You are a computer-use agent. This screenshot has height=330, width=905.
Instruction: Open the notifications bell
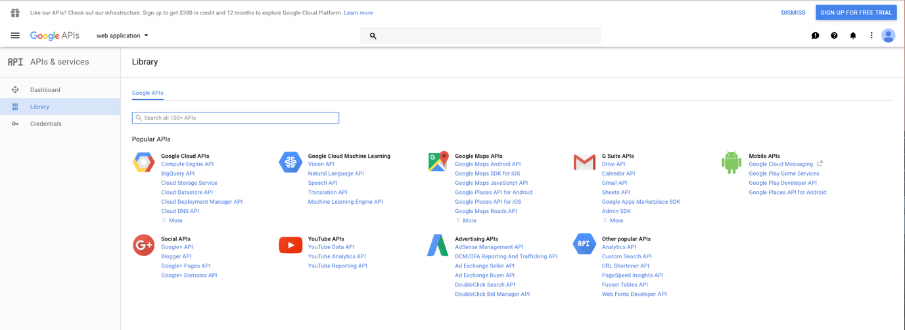[x=853, y=35]
